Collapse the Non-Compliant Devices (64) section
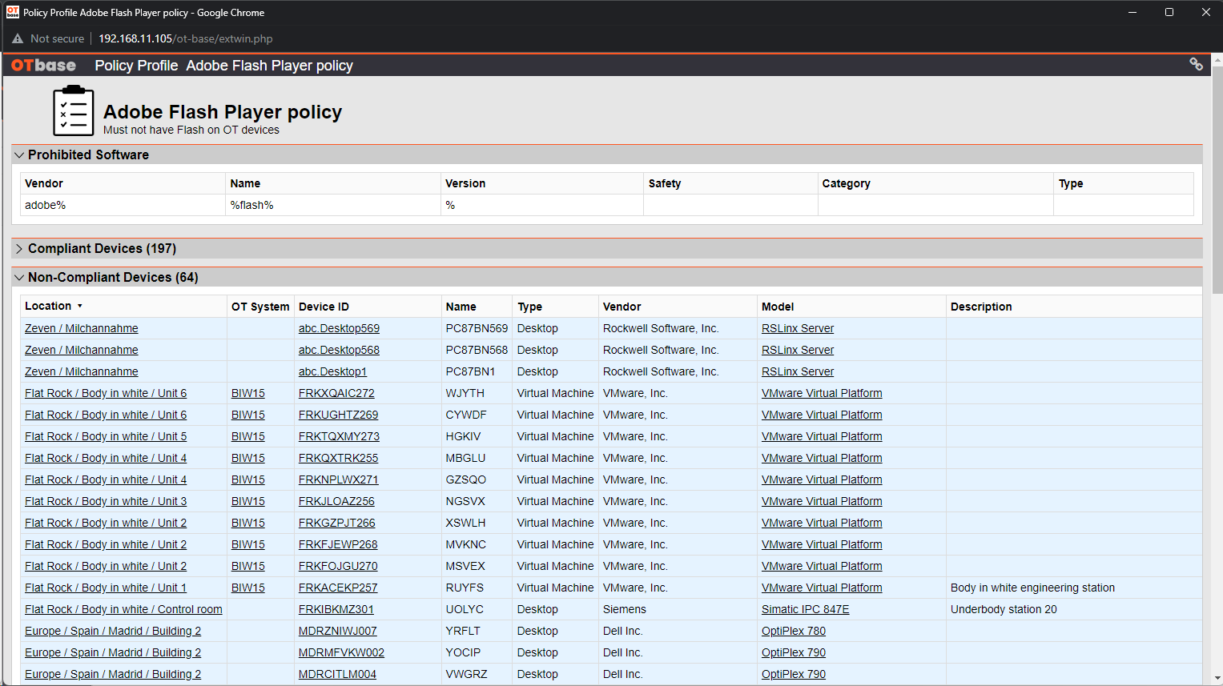1223x686 pixels. click(x=19, y=278)
